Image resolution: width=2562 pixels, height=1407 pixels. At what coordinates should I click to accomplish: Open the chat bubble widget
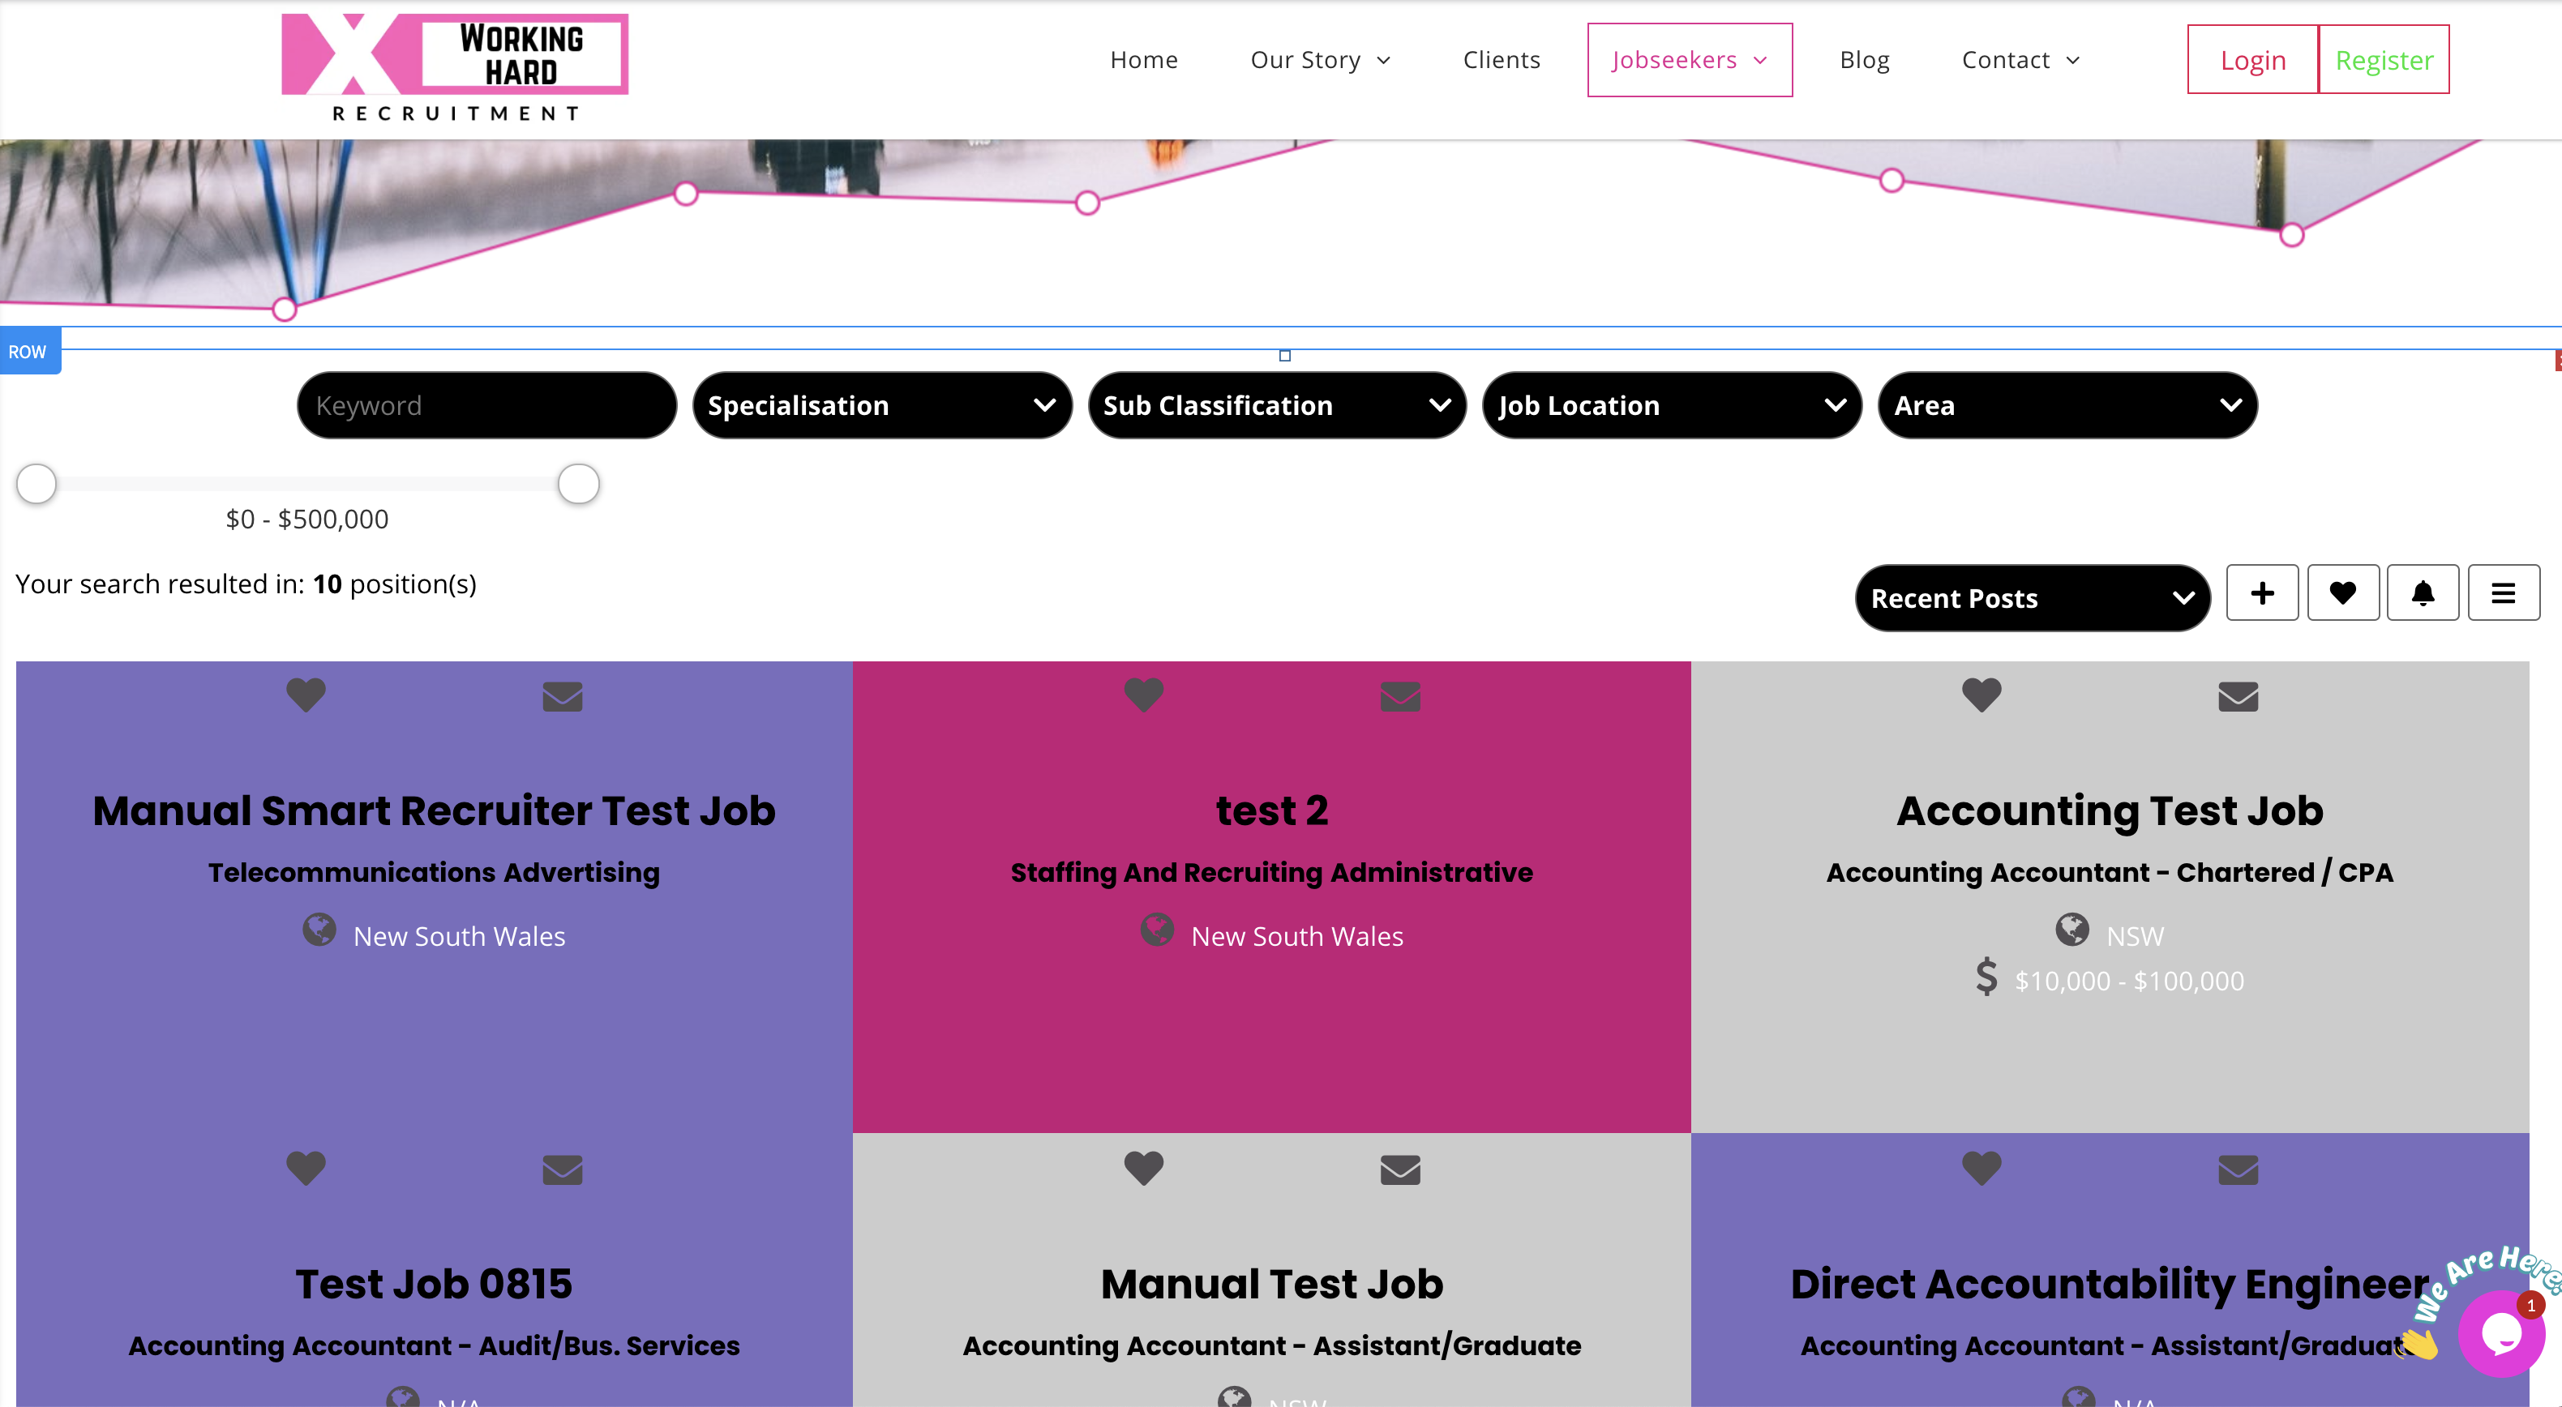[x=2500, y=1332]
